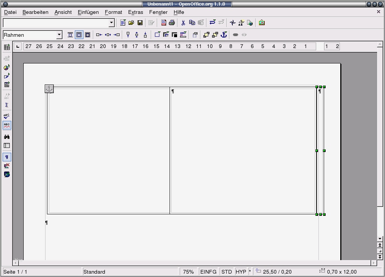Align the frame to the bottom
This screenshot has width=385, height=277.
(146, 35)
